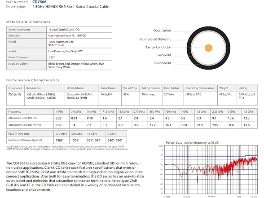Select the 1205' maximum distance value
Image resolution: width=264 pixels, height=198 pixels.
coord(75,140)
